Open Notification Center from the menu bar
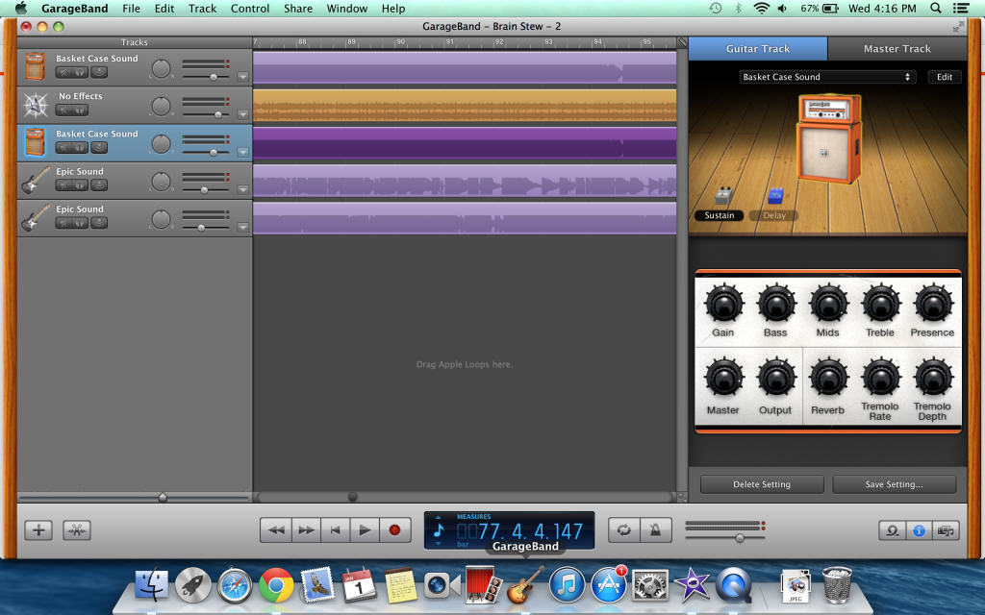The width and height of the screenshot is (985, 615). click(x=961, y=8)
